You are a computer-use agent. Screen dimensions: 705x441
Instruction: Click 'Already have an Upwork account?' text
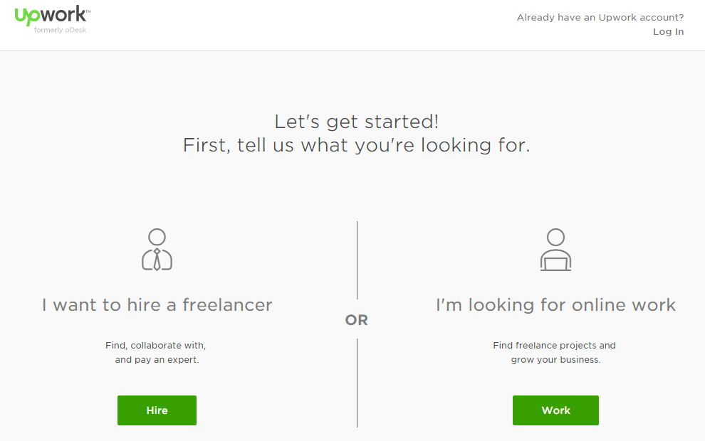point(600,18)
